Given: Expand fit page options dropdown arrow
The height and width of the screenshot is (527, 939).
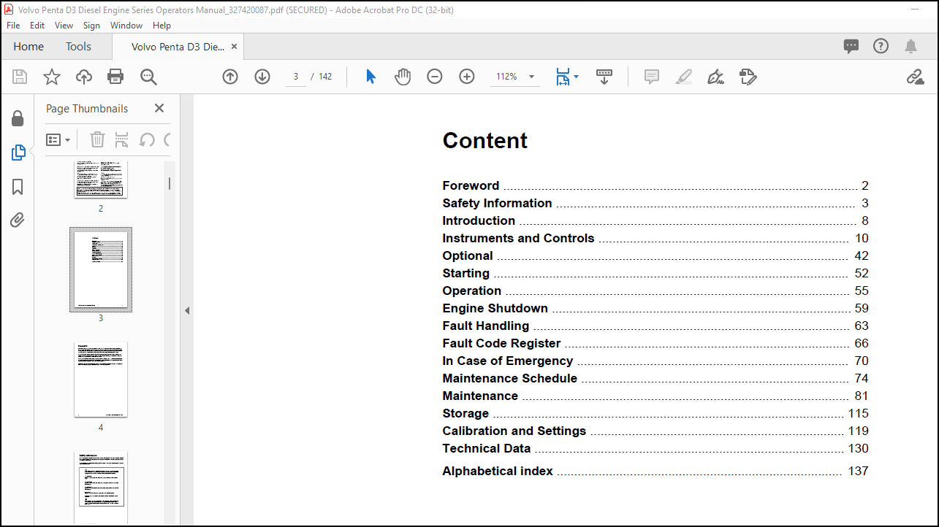Looking at the screenshot, I should click(x=576, y=77).
